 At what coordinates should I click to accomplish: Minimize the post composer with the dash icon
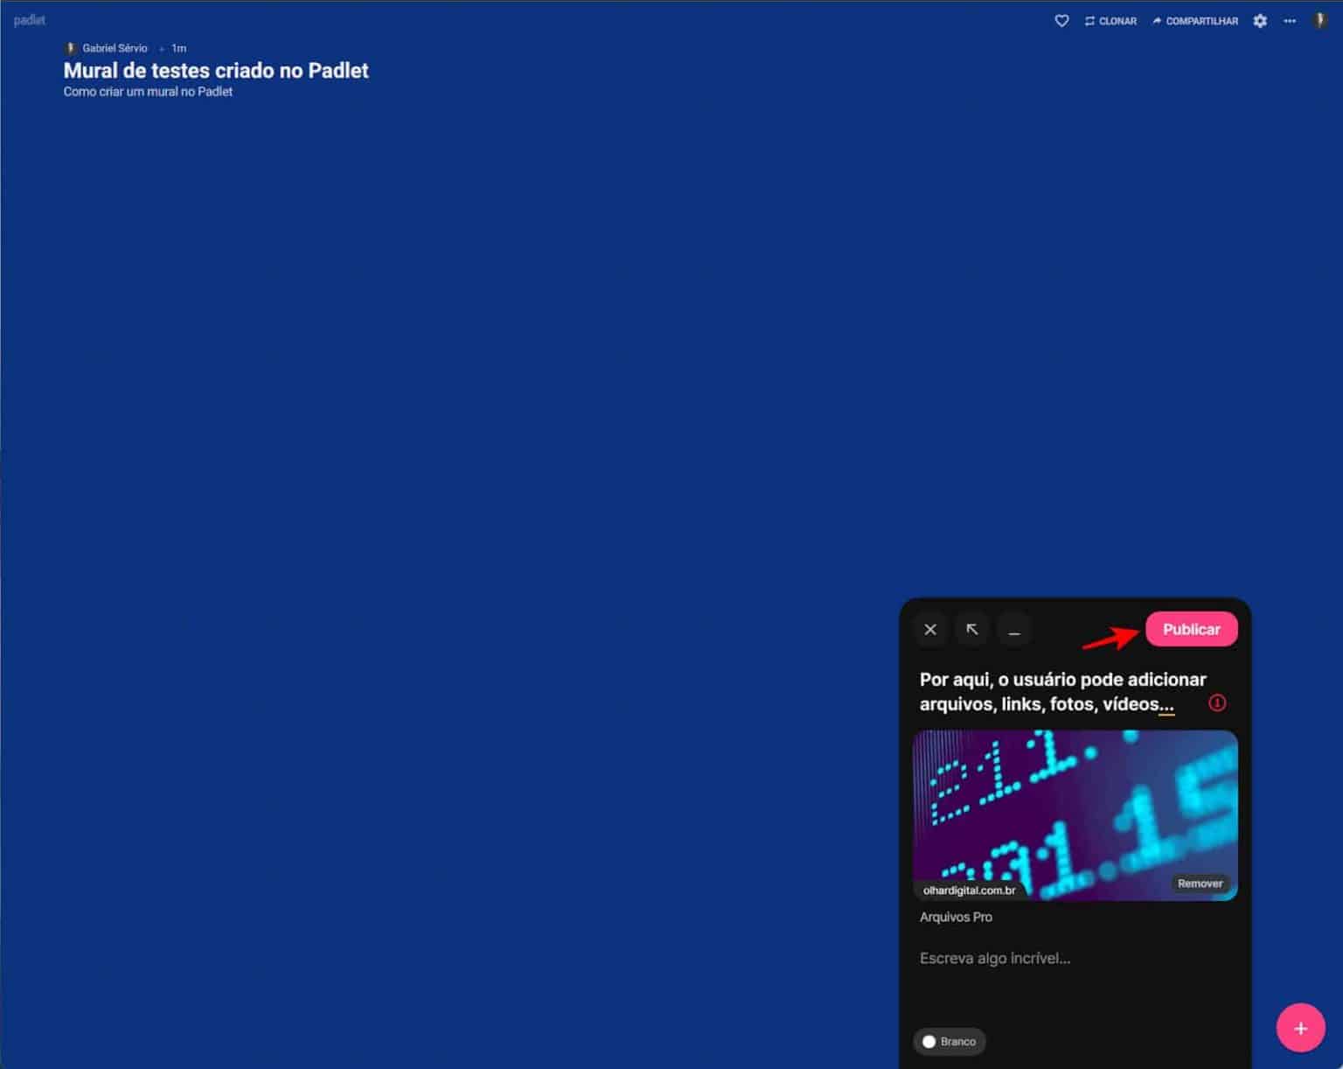[x=1014, y=629]
